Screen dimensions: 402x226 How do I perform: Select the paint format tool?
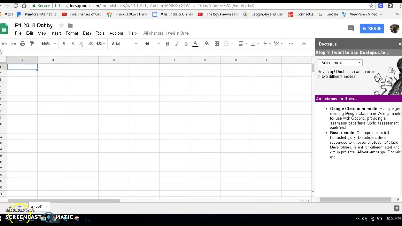(32, 44)
